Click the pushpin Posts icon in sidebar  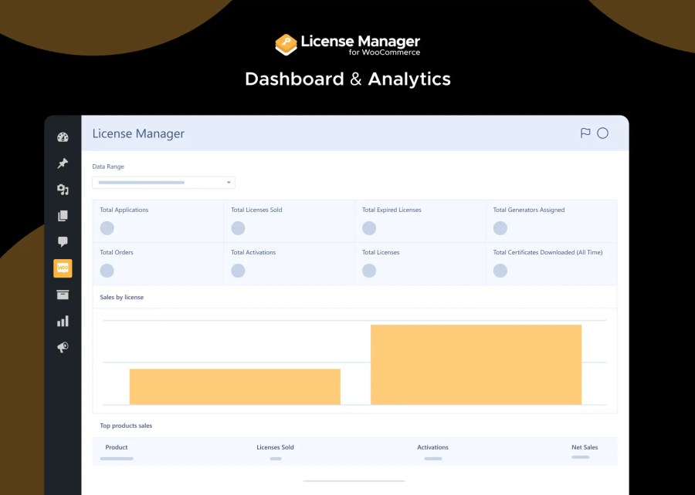(x=63, y=163)
